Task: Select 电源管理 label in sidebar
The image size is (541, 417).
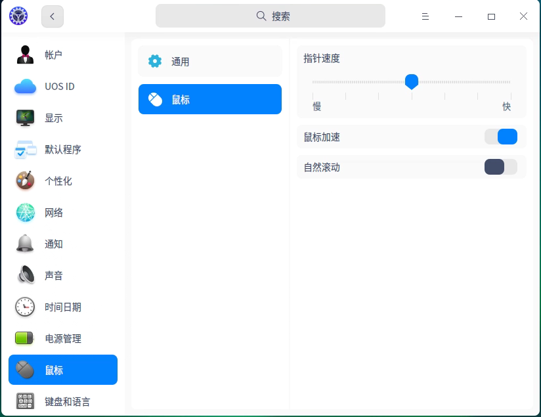Action: click(x=63, y=339)
